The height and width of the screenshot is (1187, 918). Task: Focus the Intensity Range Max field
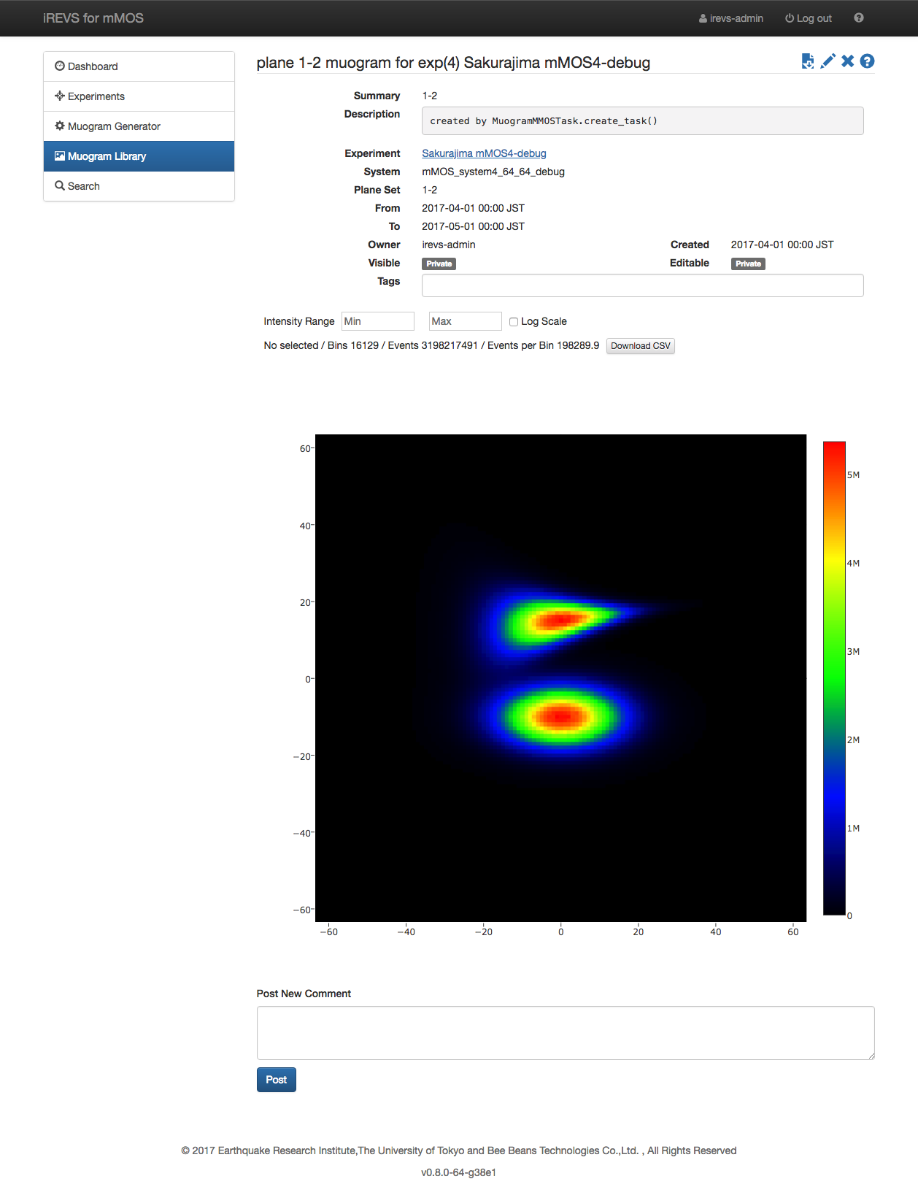tap(465, 321)
